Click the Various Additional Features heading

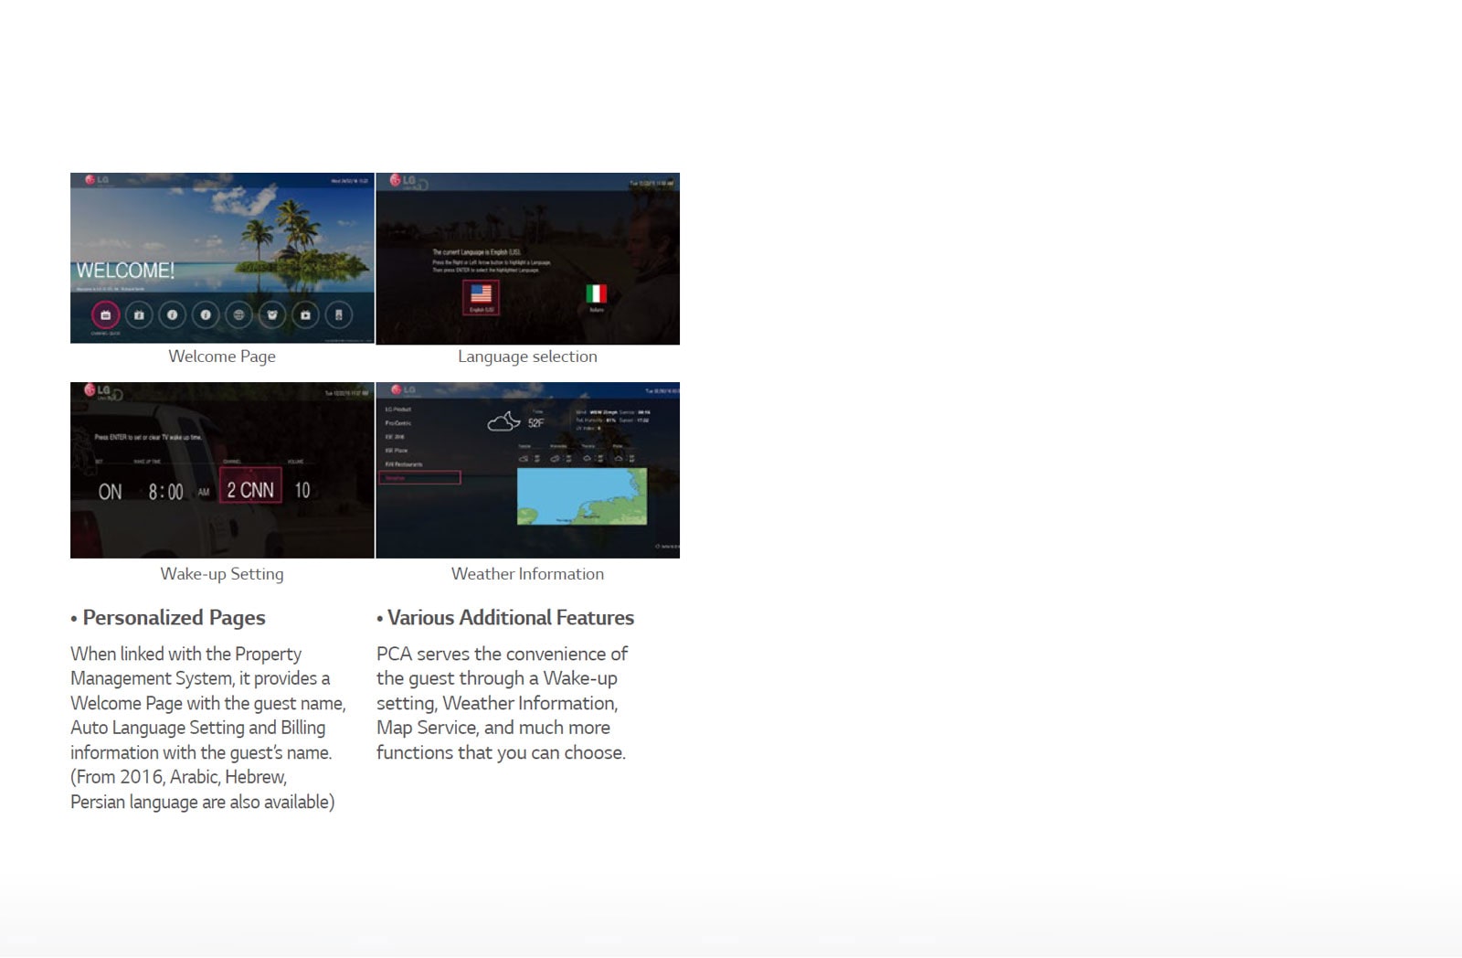point(510,618)
